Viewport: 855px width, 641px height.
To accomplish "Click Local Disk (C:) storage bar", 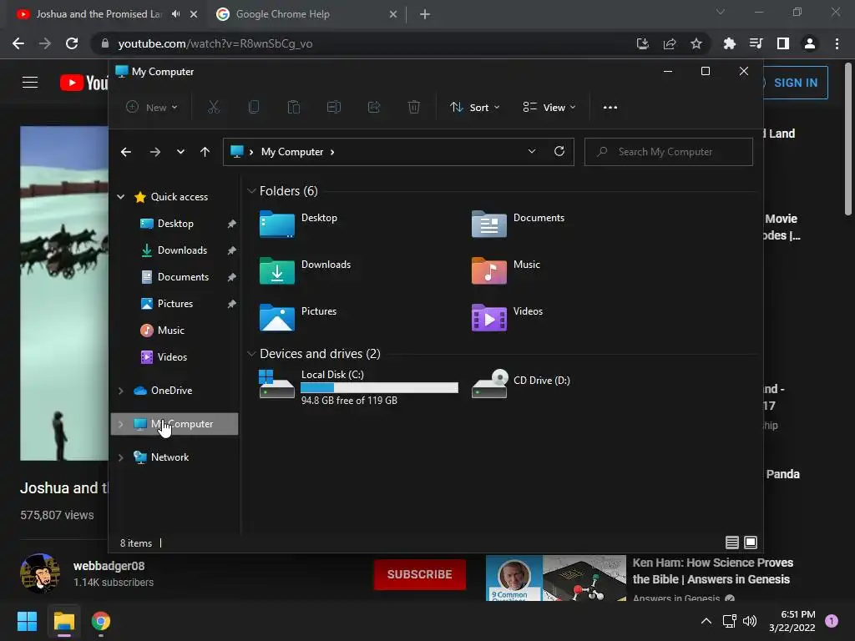I will point(380,387).
